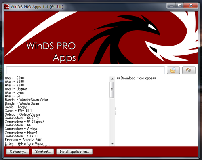Click the list scrollbar thumb

112,90
